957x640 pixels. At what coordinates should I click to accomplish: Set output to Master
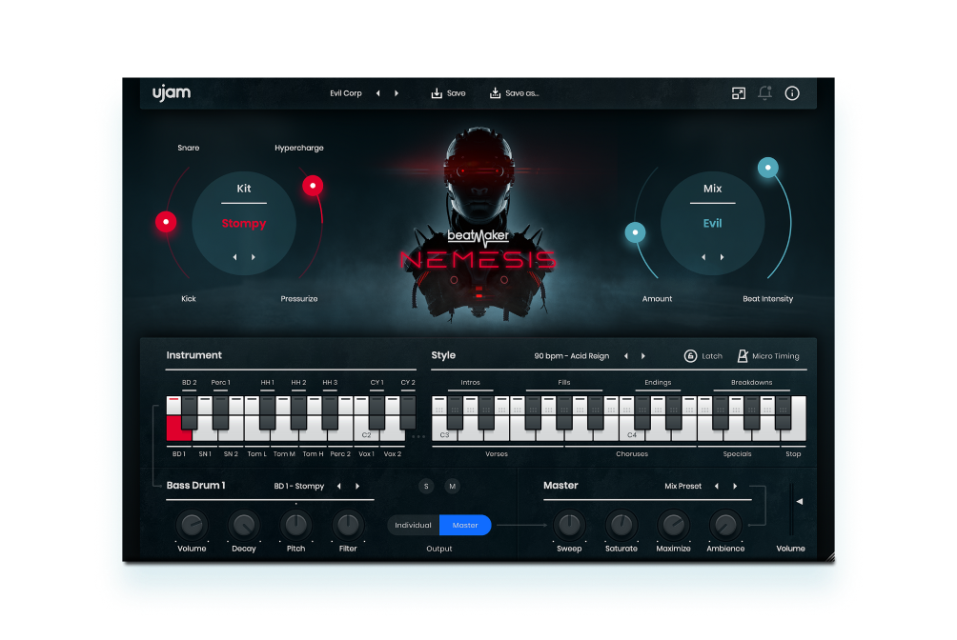tap(465, 526)
